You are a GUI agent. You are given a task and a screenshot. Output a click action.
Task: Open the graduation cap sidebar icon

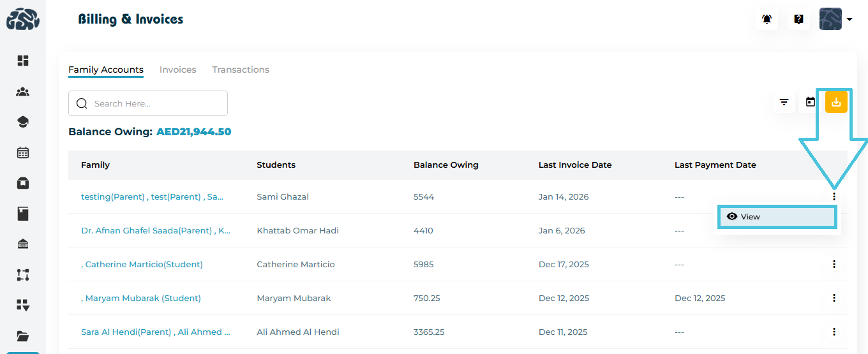pos(23,122)
